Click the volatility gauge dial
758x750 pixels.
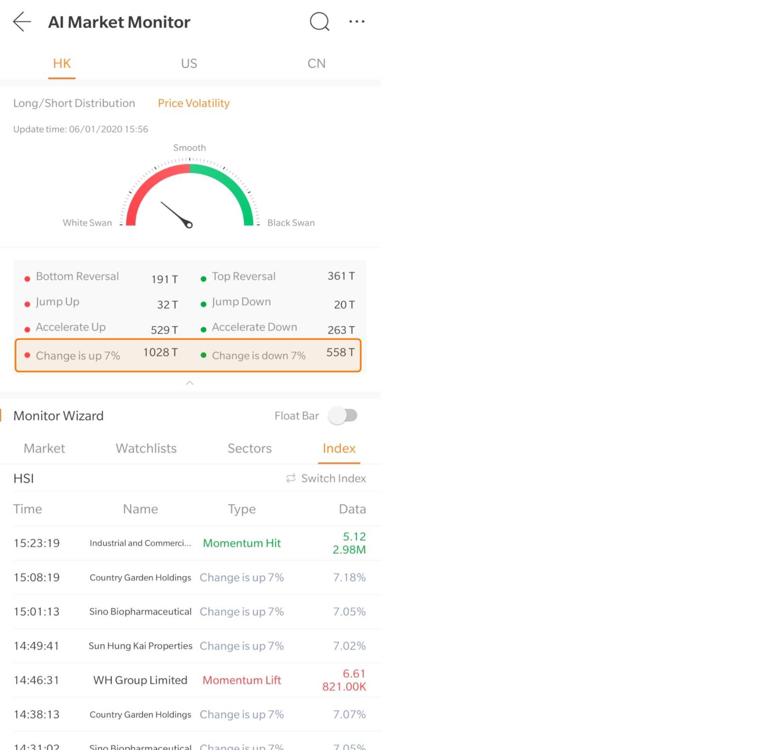(189, 194)
